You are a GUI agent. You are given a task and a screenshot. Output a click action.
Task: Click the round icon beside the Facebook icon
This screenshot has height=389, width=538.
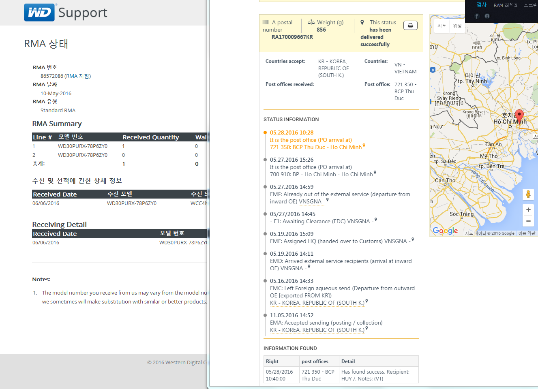click(x=487, y=16)
